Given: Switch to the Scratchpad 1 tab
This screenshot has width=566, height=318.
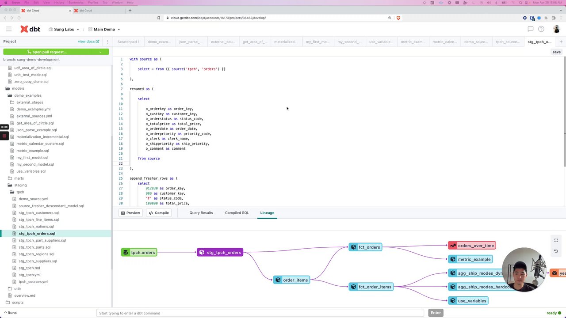Looking at the screenshot, I should point(128,42).
